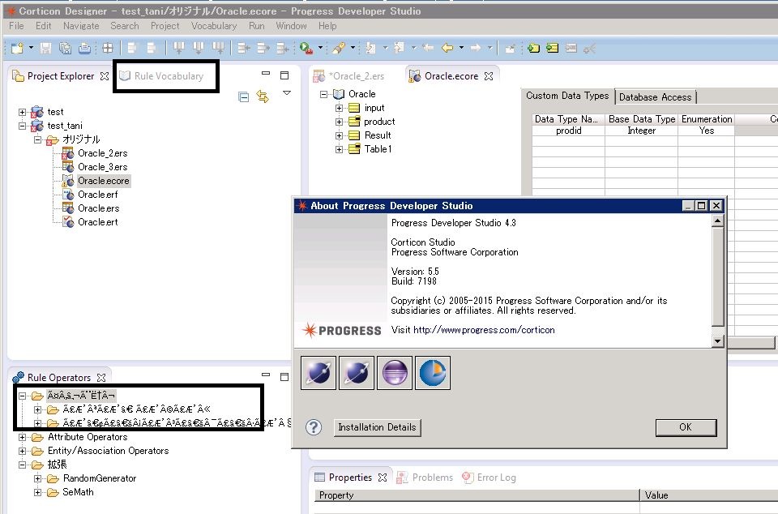Click the Eclipse logo icon in About dialog
The width and height of the screenshot is (778, 514).
395,373
